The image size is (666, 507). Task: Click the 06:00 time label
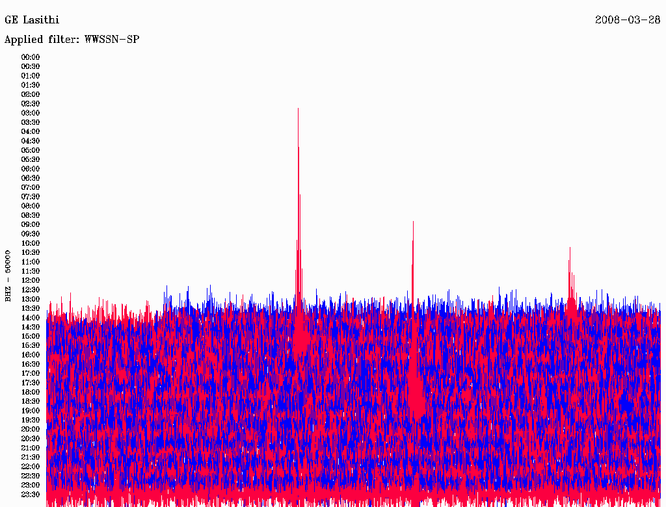coord(31,169)
